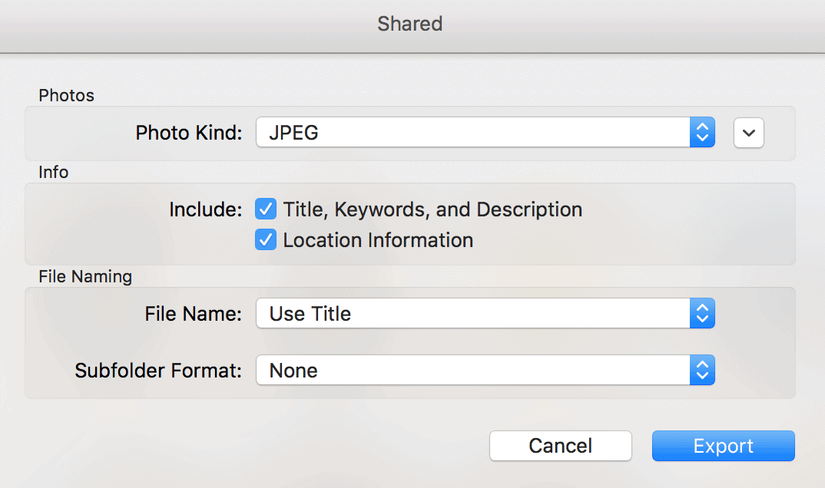Open the File Name dropdown
Image resolution: width=825 pixels, height=488 pixels.
click(x=484, y=313)
